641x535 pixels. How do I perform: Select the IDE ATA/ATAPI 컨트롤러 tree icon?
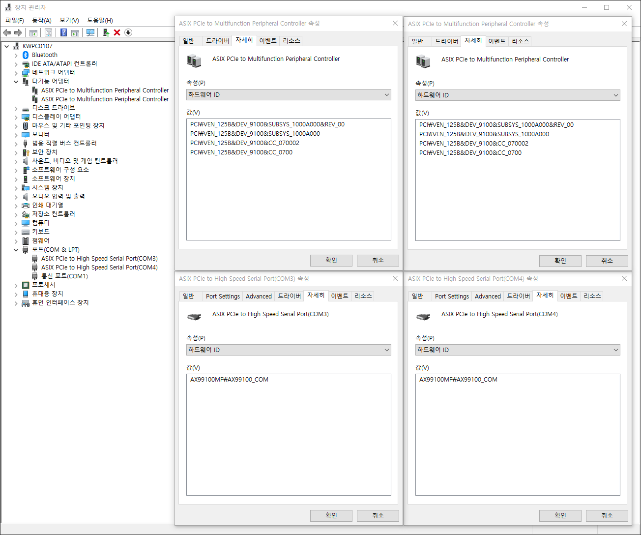click(x=26, y=64)
